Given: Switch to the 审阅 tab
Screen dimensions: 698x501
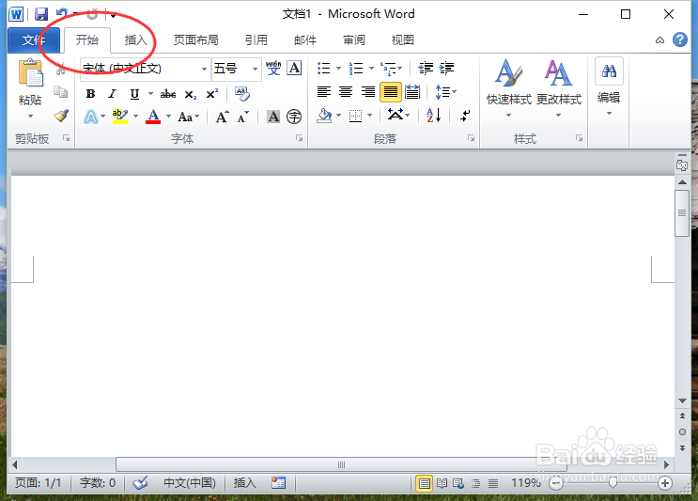Looking at the screenshot, I should [354, 40].
